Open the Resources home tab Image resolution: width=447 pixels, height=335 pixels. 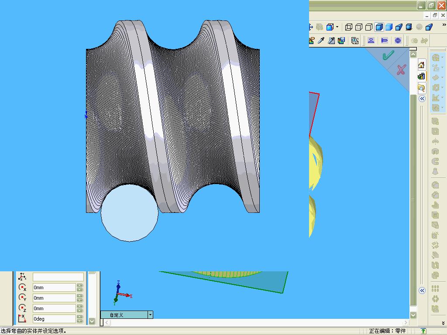(421, 65)
